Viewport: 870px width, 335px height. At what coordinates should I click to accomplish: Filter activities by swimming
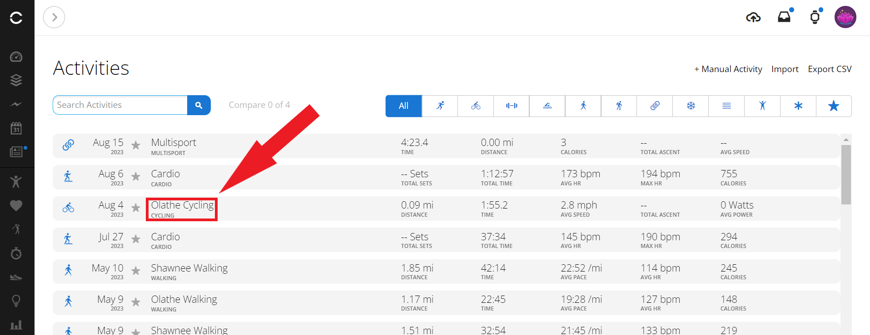pos(547,106)
